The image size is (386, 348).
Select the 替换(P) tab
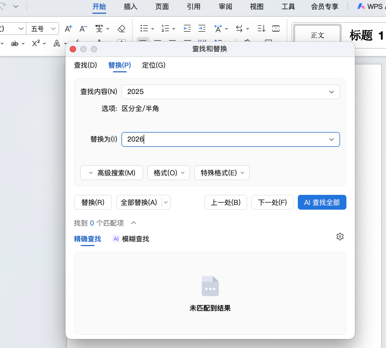(120, 65)
